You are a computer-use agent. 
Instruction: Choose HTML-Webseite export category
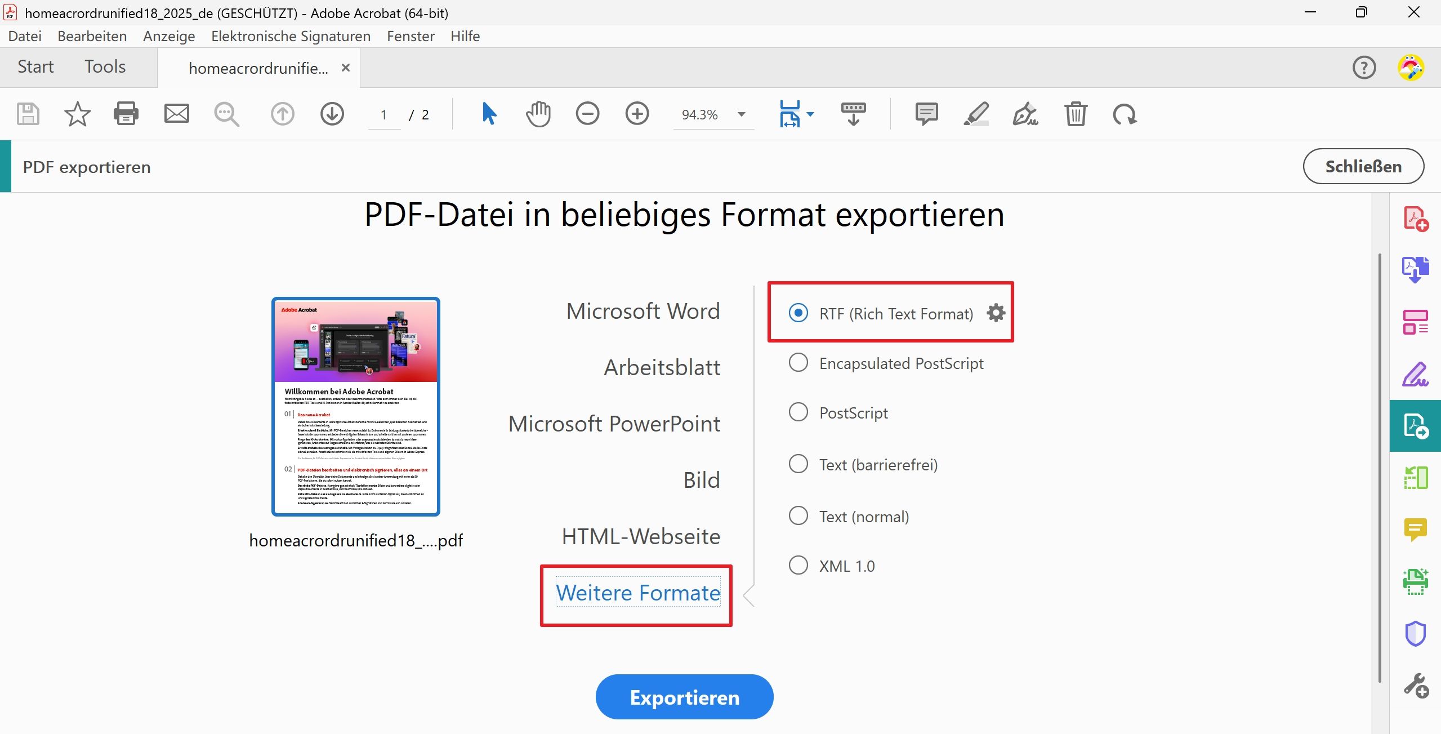[x=641, y=536]
